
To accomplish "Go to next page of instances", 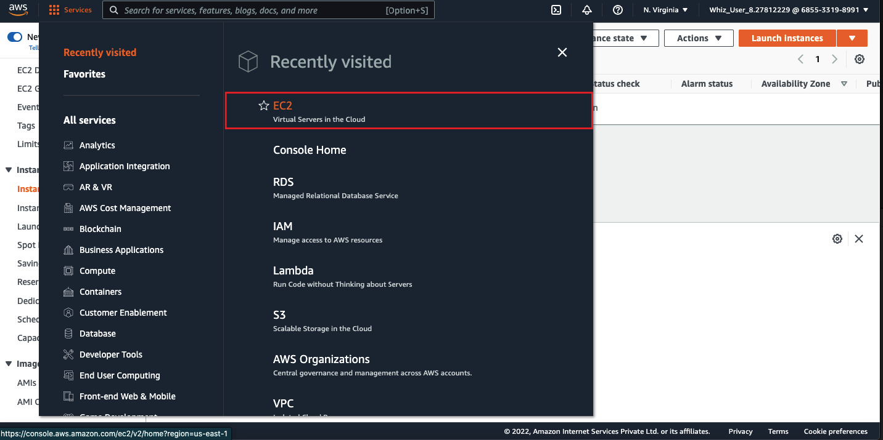I will coord(835,59).
